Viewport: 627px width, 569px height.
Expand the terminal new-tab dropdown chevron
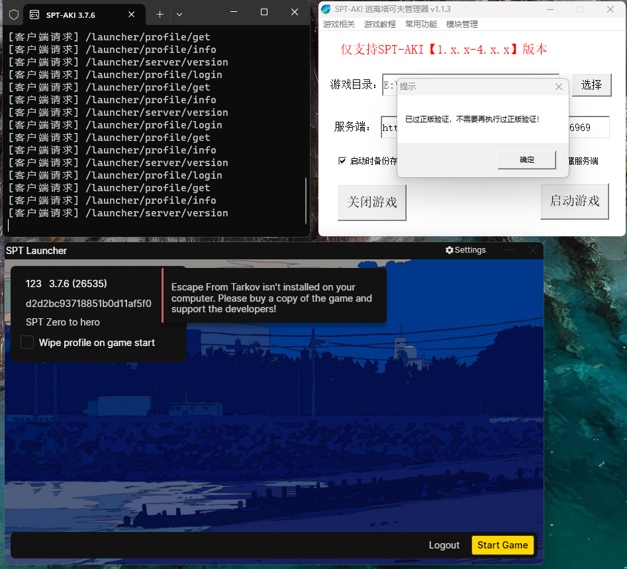pyautogui.click(x=179, y=14)
